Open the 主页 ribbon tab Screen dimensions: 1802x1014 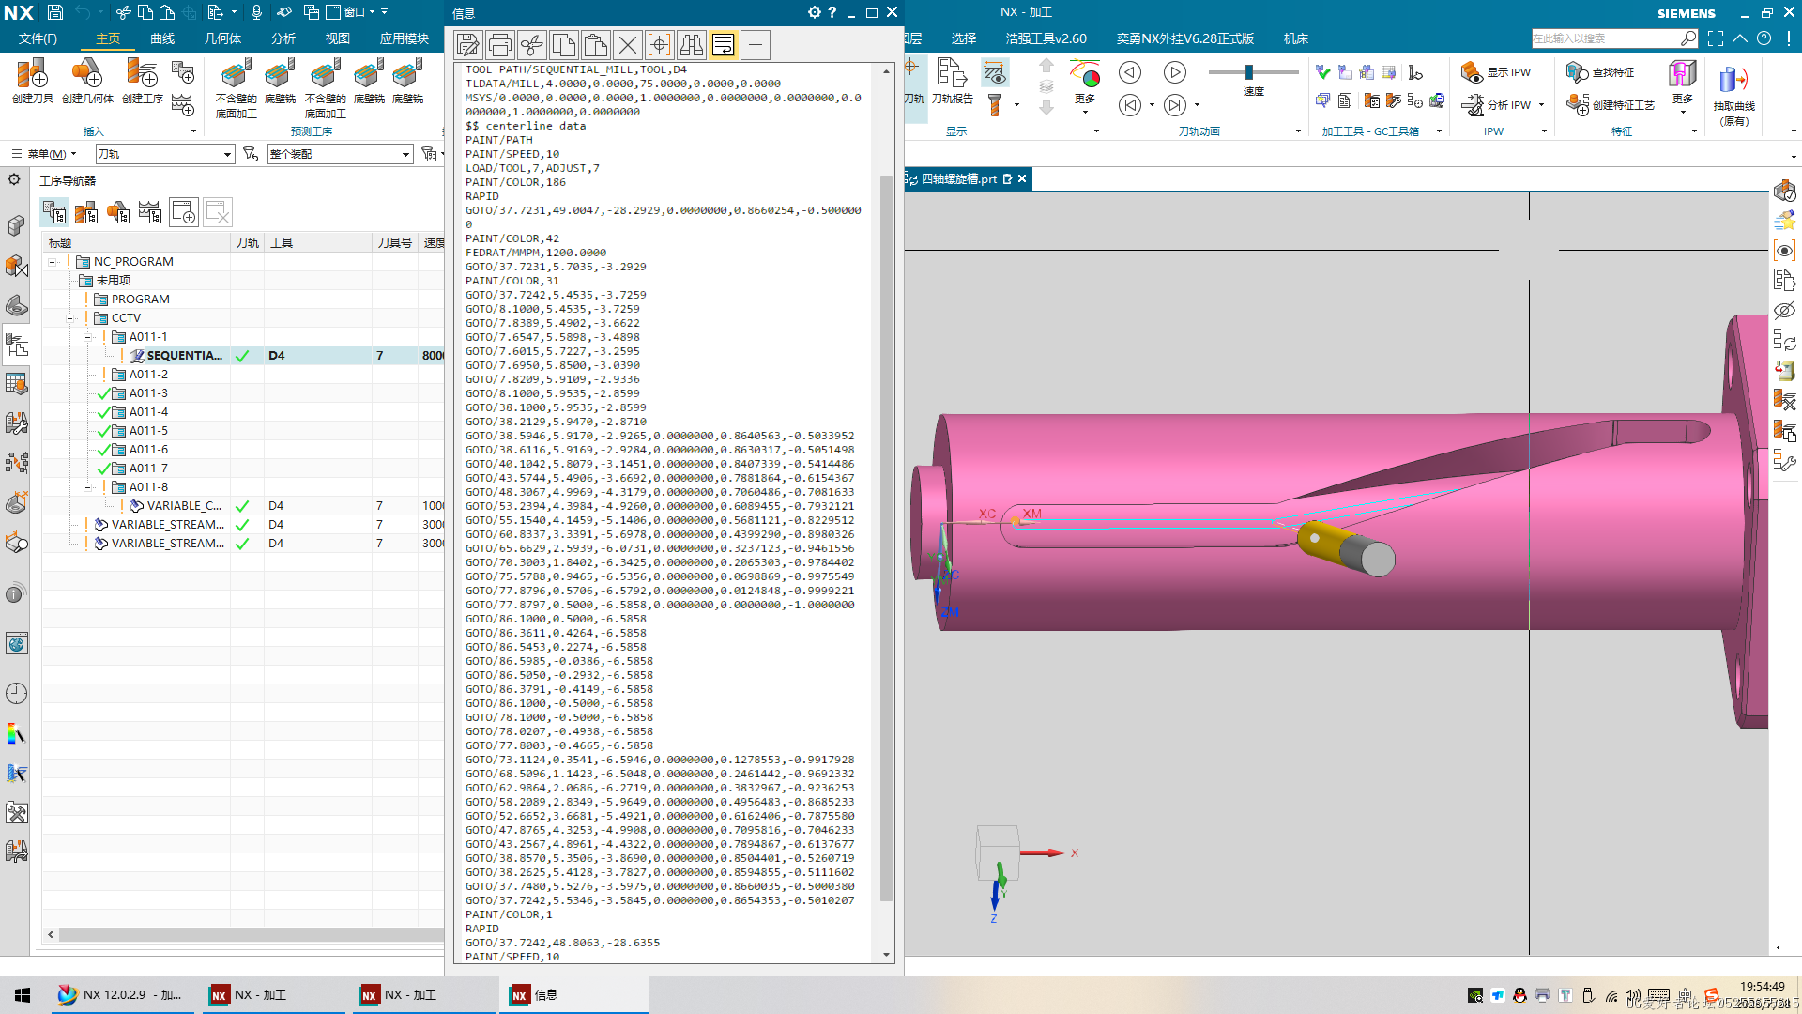coord(108,38)
